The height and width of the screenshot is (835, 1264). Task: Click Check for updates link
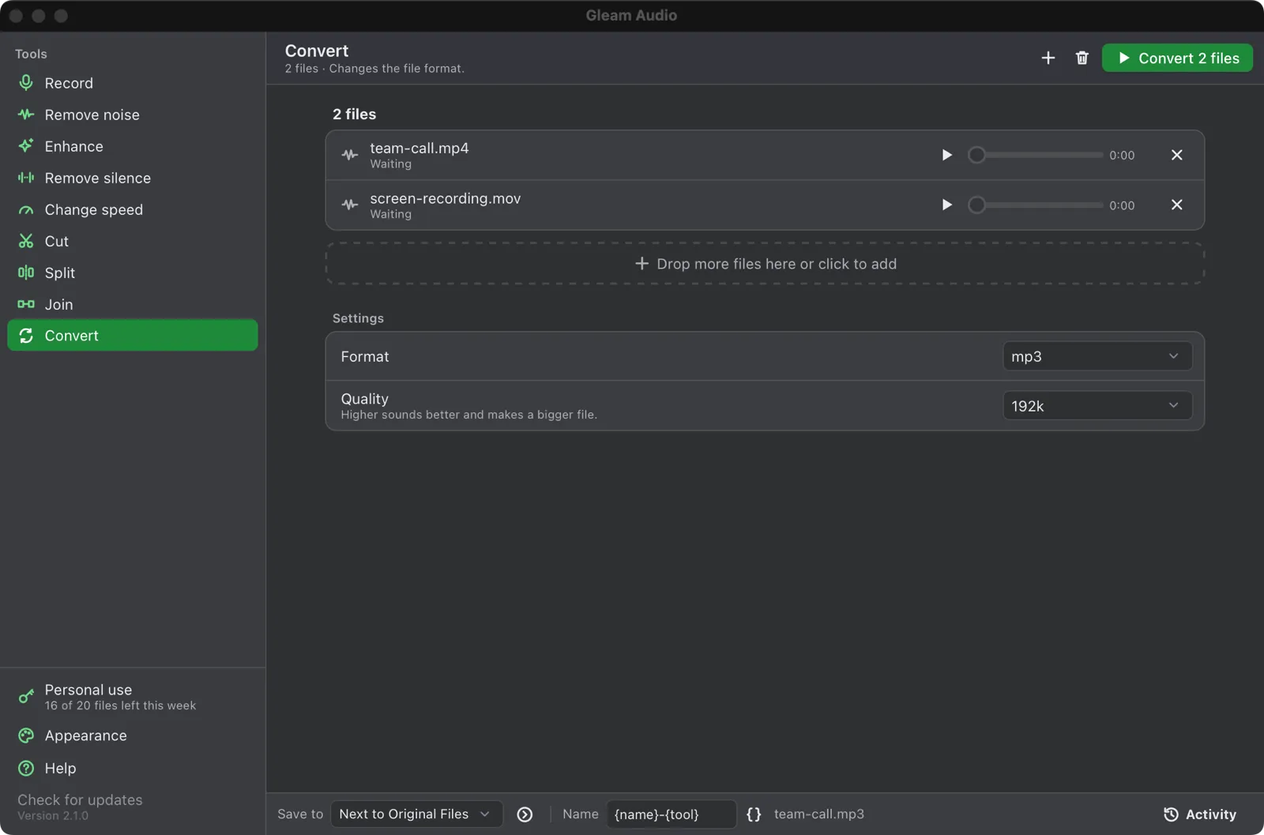coord(80,799)
